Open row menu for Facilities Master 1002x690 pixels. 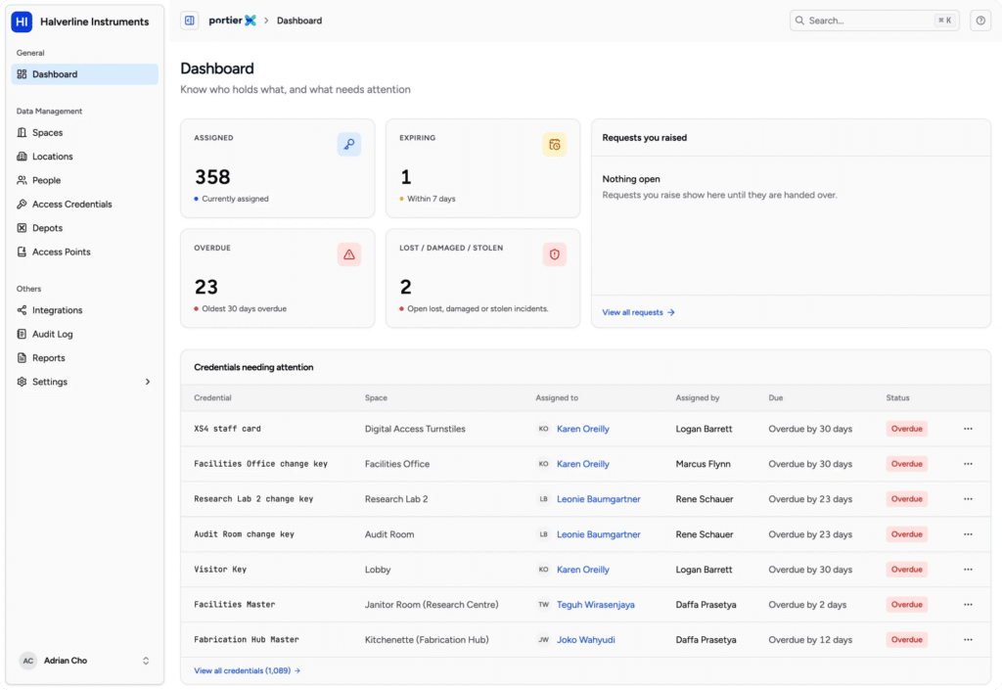tap(968, 605)
